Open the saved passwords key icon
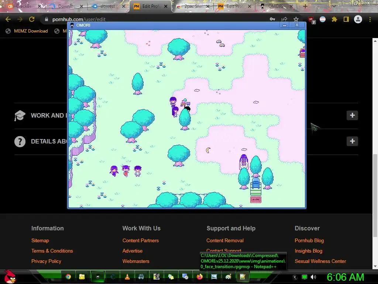Viewport: 378px width, 284px height. click(272, 19)
